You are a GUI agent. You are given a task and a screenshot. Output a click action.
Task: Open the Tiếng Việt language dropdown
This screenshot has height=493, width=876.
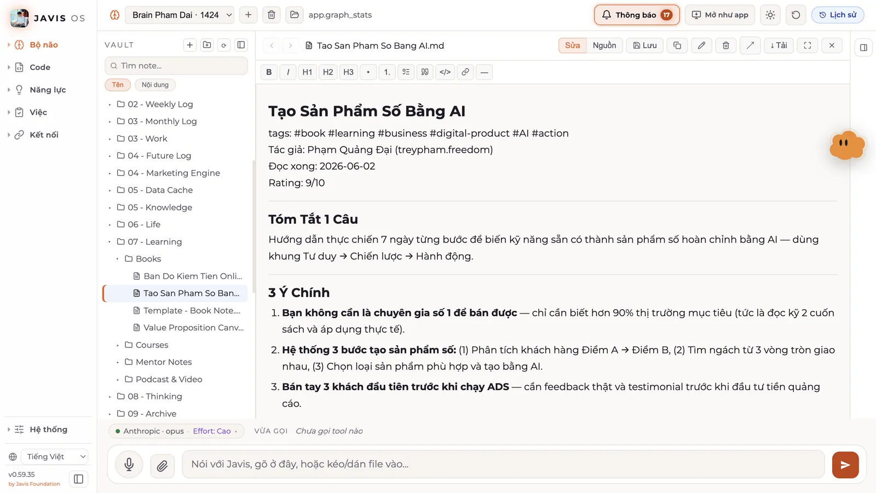[54, 456]
